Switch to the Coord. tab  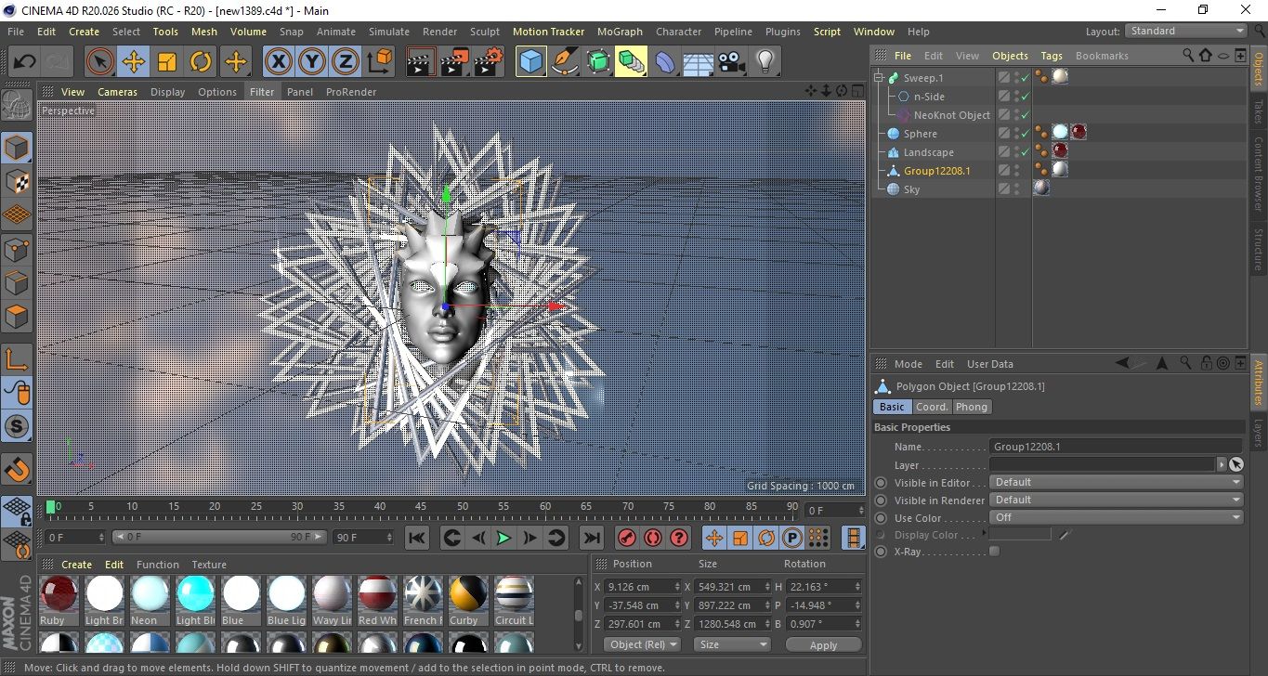[932, 407]
